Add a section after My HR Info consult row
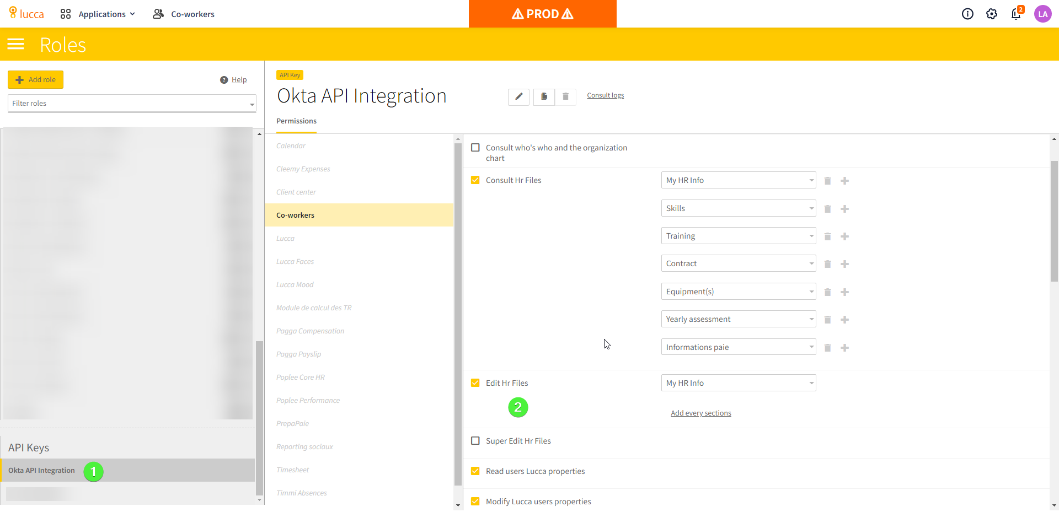Viewport: 1059px width, 512px height. click(844, 181)
